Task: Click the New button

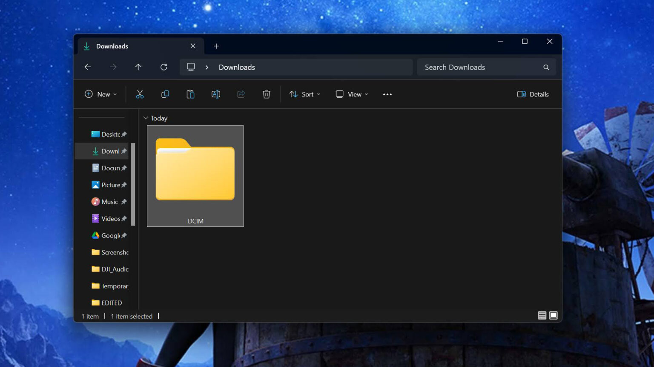Action: coord(100,94)
